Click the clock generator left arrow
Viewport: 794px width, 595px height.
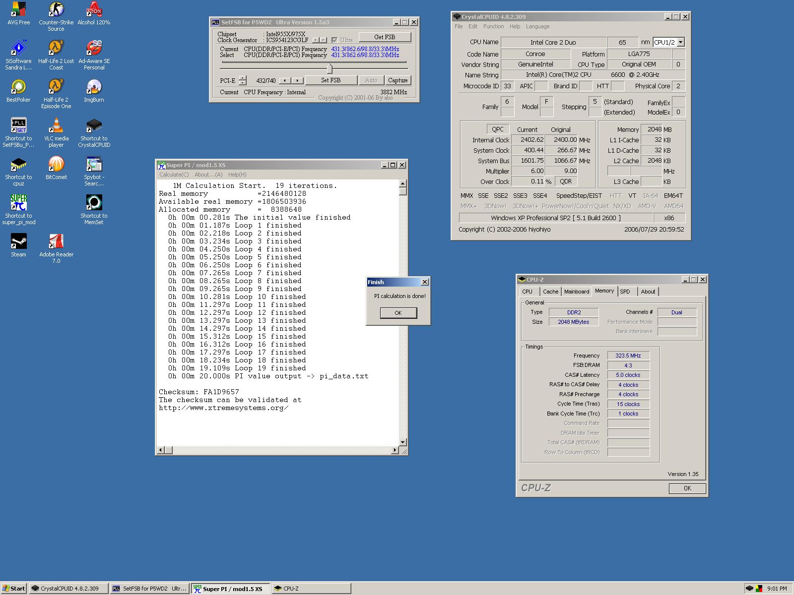click(316, 40)
